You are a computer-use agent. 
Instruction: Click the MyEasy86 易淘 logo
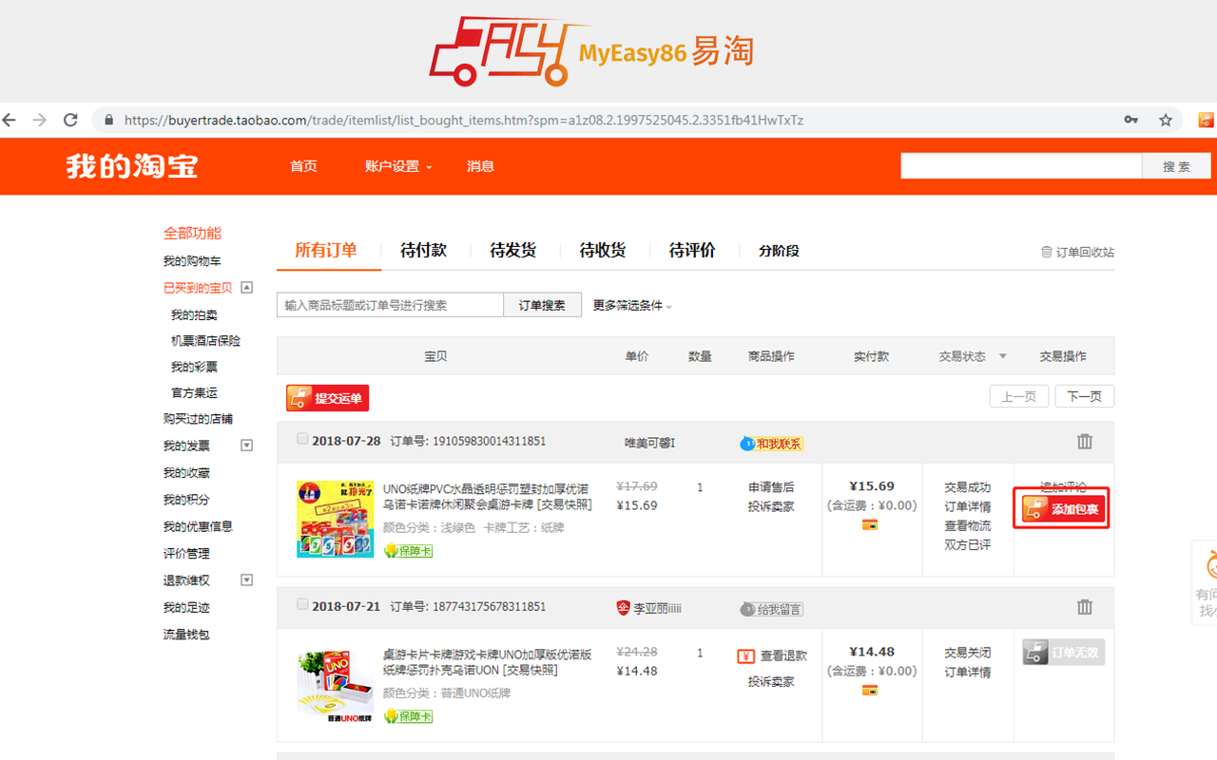(594, 50)
